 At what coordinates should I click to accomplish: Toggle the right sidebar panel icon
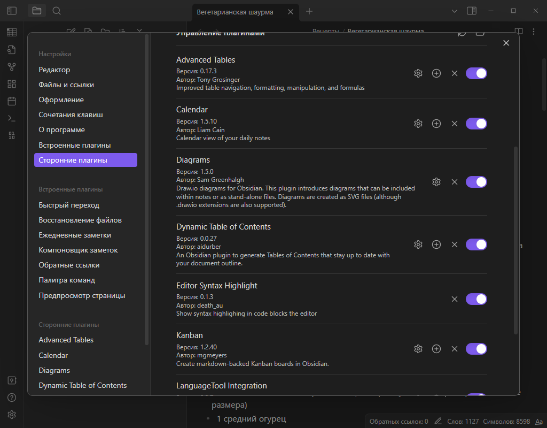pos(472,11)
